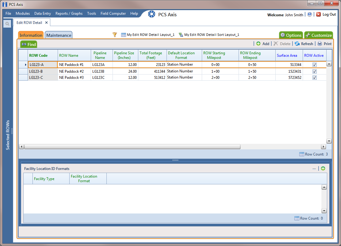Uncheck ROW Active for LG123-B

click(314, 71)
